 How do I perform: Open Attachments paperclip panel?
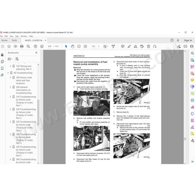2,75
